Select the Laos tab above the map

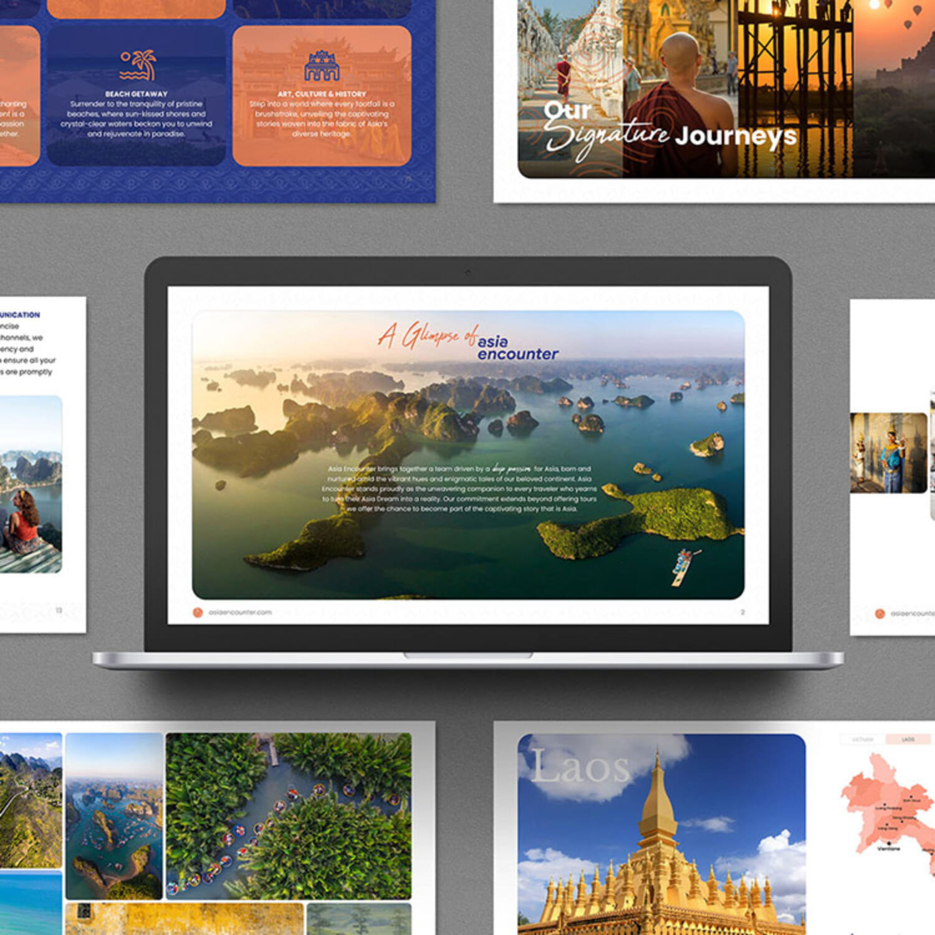point(908,739)
